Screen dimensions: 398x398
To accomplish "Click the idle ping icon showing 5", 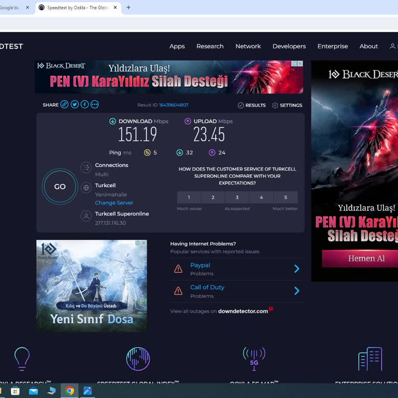I will point(147,152).
